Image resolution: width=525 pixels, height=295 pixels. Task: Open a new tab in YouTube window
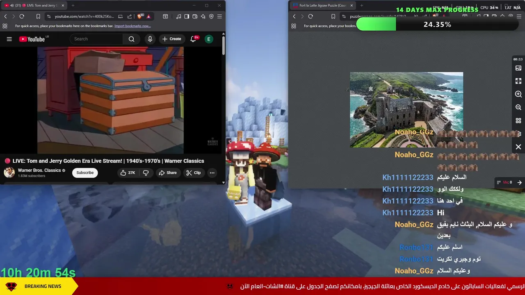click(73, 5)
